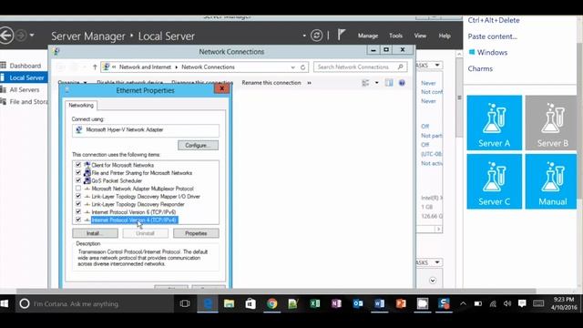Open the Manage menu
This screenshot has width=583, height=328.
368,36
